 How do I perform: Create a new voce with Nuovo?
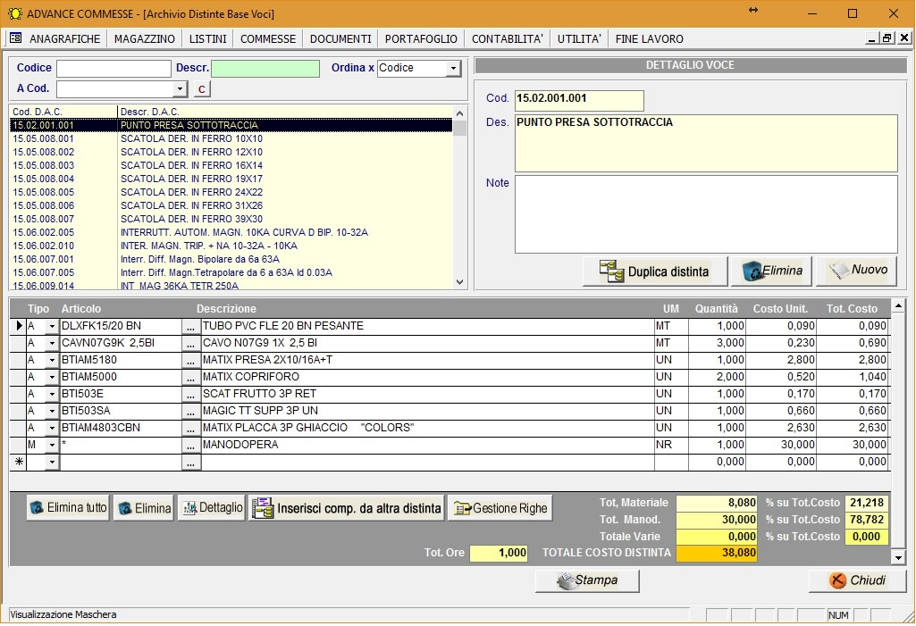pyautogui.click(x=856, y=271)
